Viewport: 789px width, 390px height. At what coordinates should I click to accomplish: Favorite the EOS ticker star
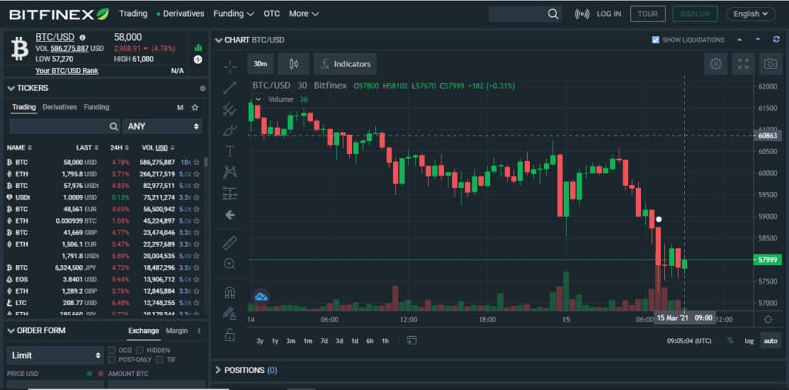coord(196,279)
